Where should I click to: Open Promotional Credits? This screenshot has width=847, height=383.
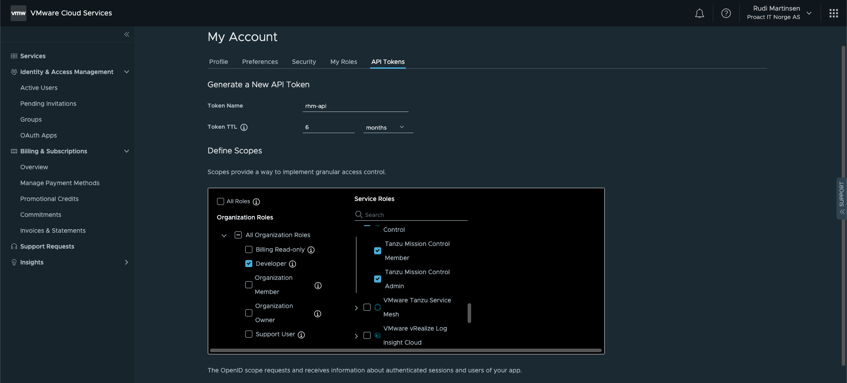click(49, 199)
